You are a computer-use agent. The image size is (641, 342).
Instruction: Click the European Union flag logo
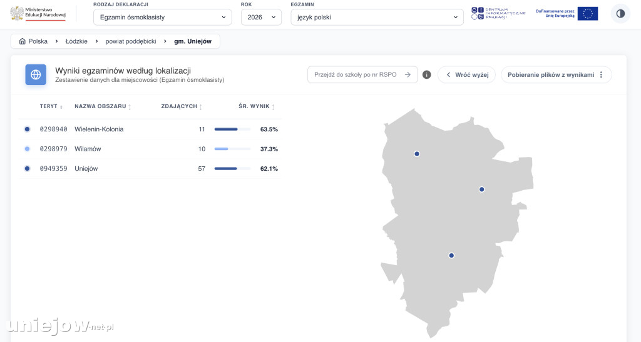click(x=587, y=14)
